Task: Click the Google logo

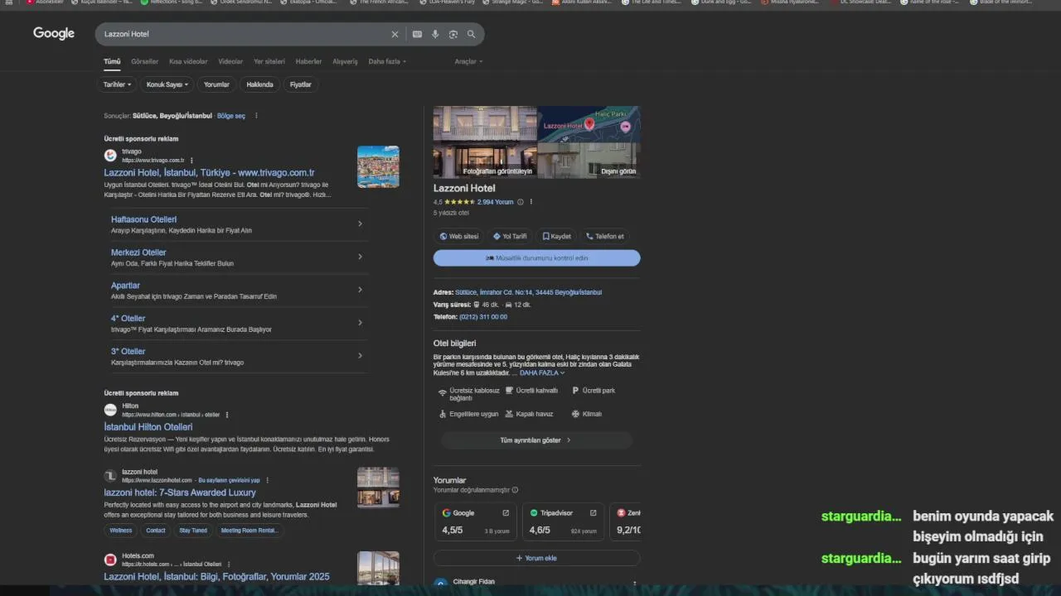Action: tap(54, 33)
